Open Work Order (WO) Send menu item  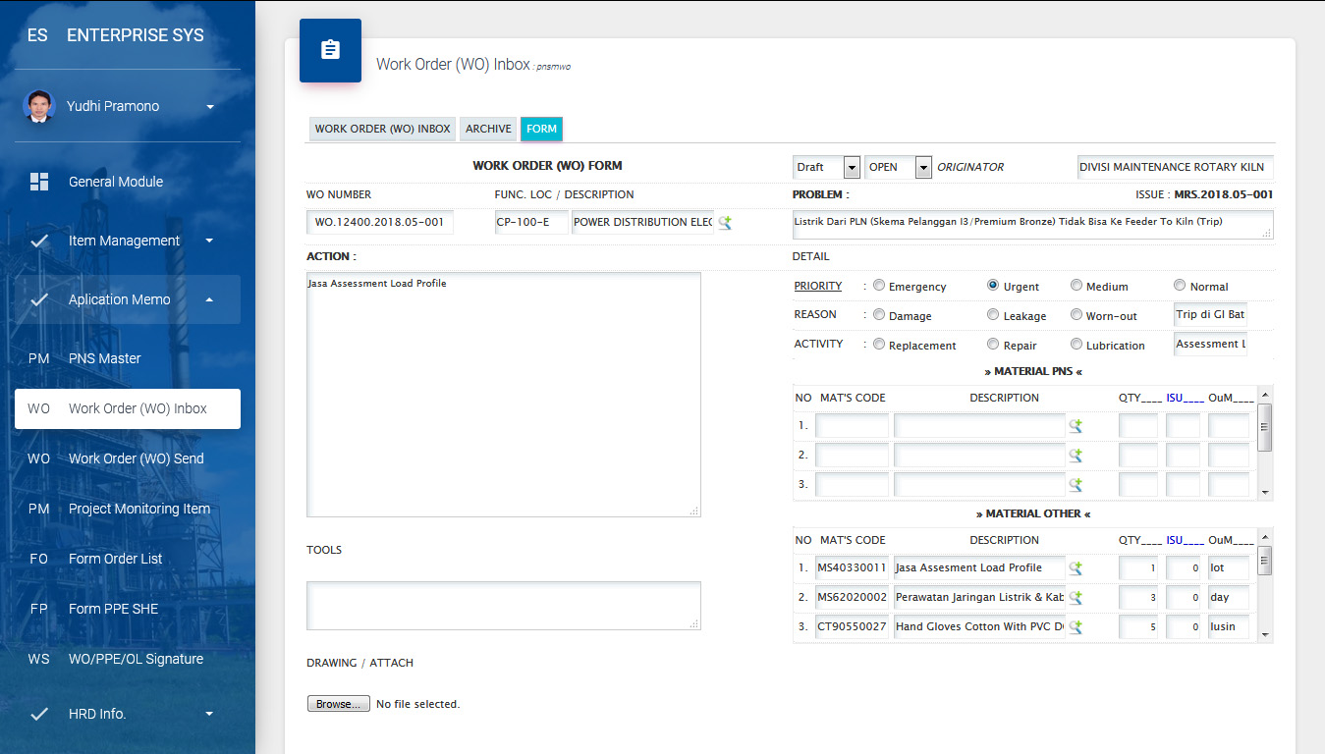click(136, 458)
